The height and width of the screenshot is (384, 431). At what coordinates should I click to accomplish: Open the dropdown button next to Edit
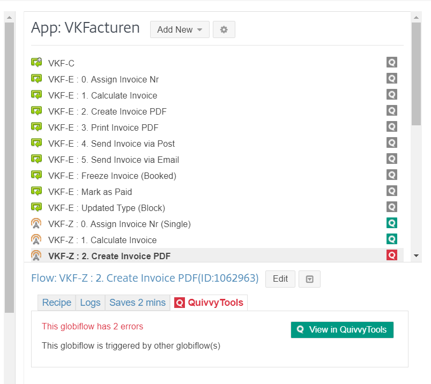(309, 279)
